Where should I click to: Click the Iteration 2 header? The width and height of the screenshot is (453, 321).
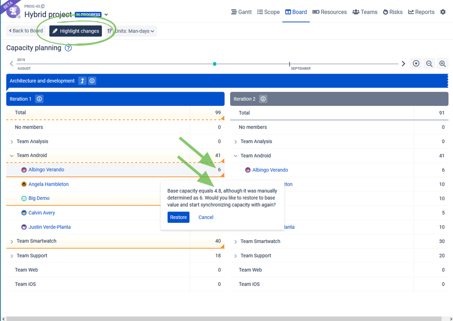pos(339,99)
